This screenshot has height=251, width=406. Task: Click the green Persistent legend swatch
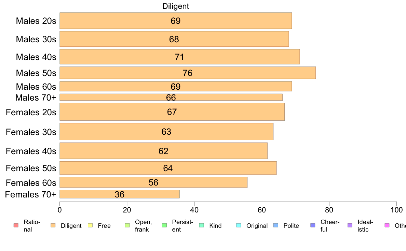164,225
